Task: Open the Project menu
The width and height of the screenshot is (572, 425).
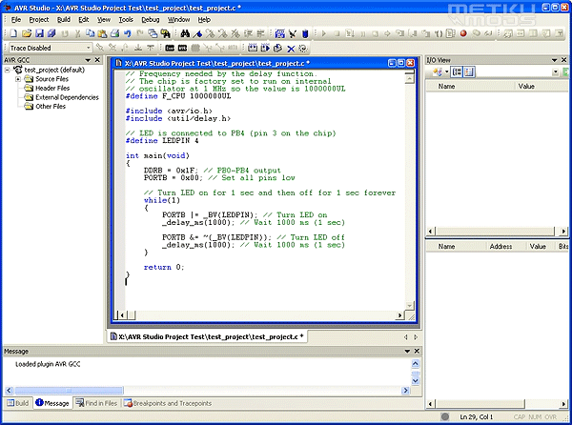Action: pos(39,20)
